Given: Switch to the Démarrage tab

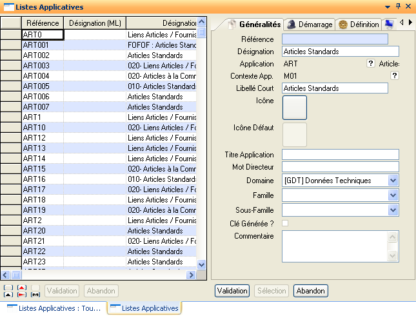Looking at the screenshot, I should [x=310, y=24].
